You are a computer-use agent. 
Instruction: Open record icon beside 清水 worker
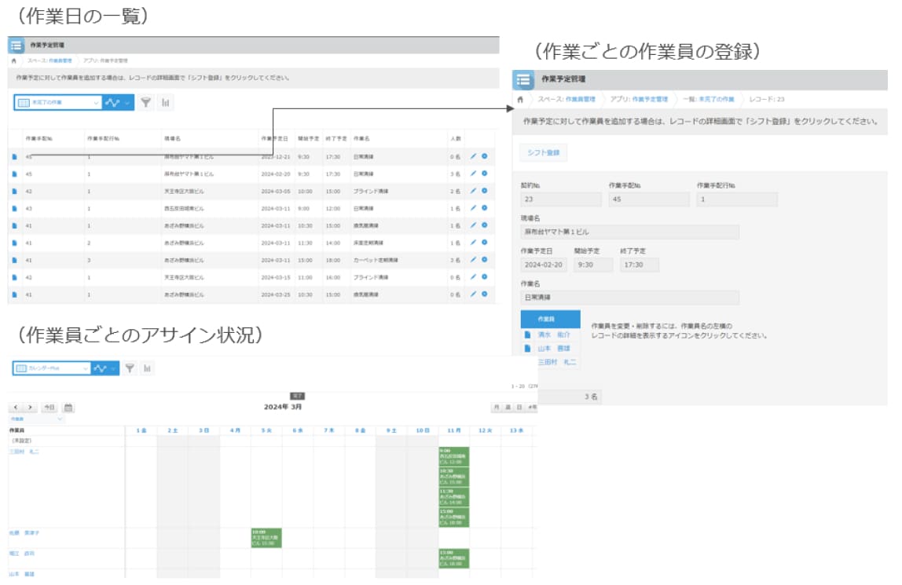[x=527, y=335]
